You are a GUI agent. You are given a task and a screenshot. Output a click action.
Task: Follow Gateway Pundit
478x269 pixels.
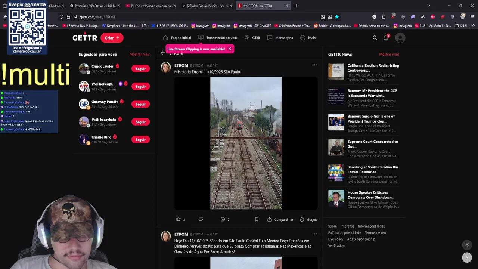pyautogui.click(x=140, y=104)
